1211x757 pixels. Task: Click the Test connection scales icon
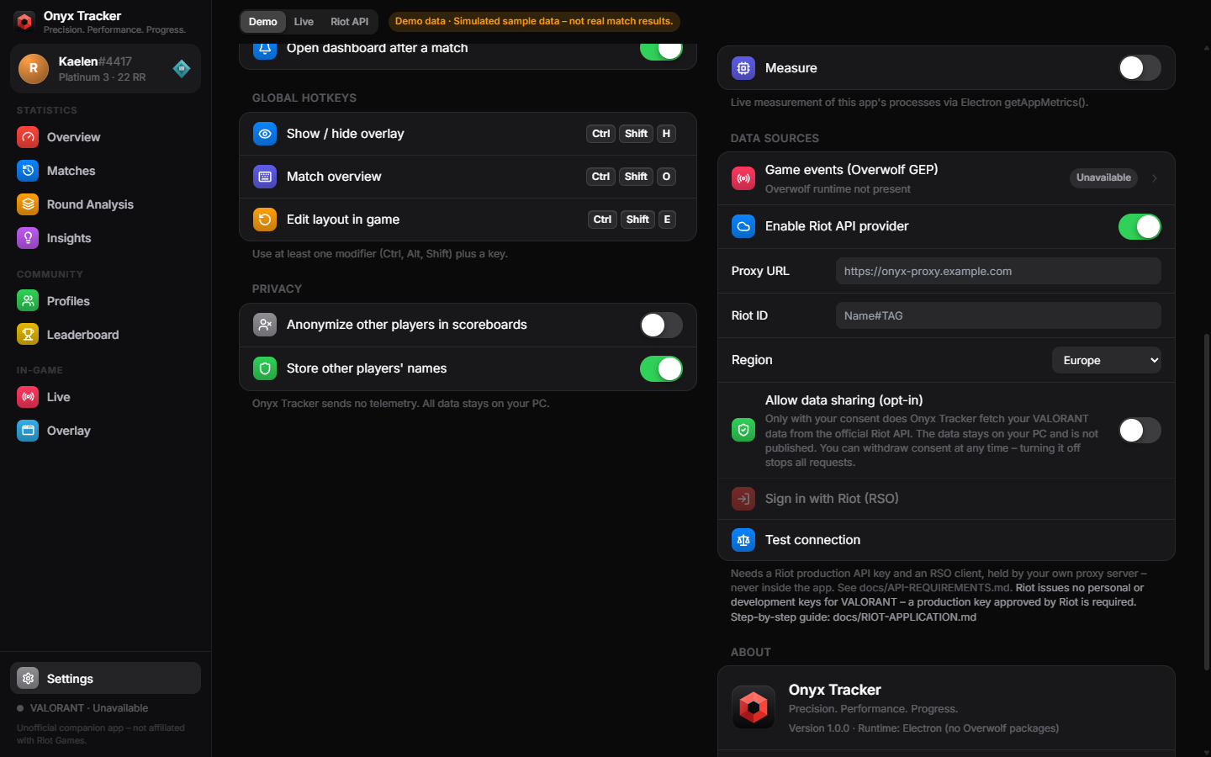point(743,540)
